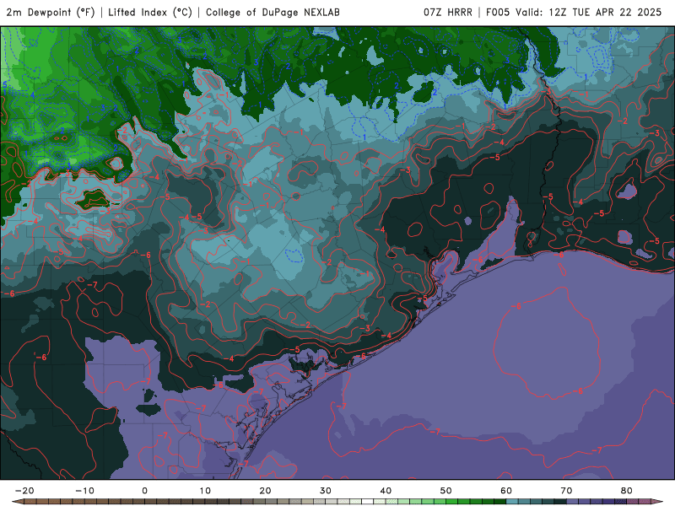The height and width of the screenshot is (506, 675).
Task: Click the -20 label on the color scale
Action: click(24, 491)
